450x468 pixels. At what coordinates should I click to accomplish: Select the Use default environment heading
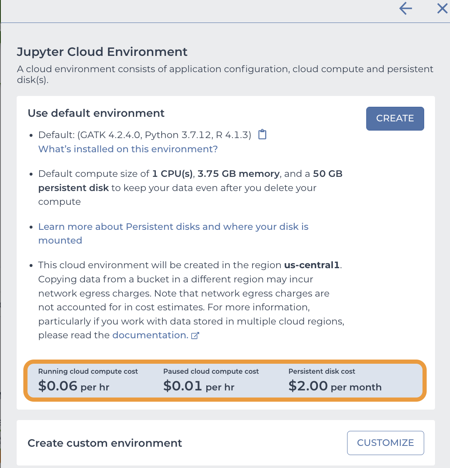tap(96, 113)
